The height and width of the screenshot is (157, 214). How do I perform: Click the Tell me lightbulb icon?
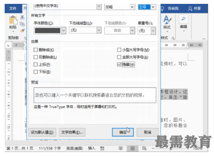click(x=162, y=9)
